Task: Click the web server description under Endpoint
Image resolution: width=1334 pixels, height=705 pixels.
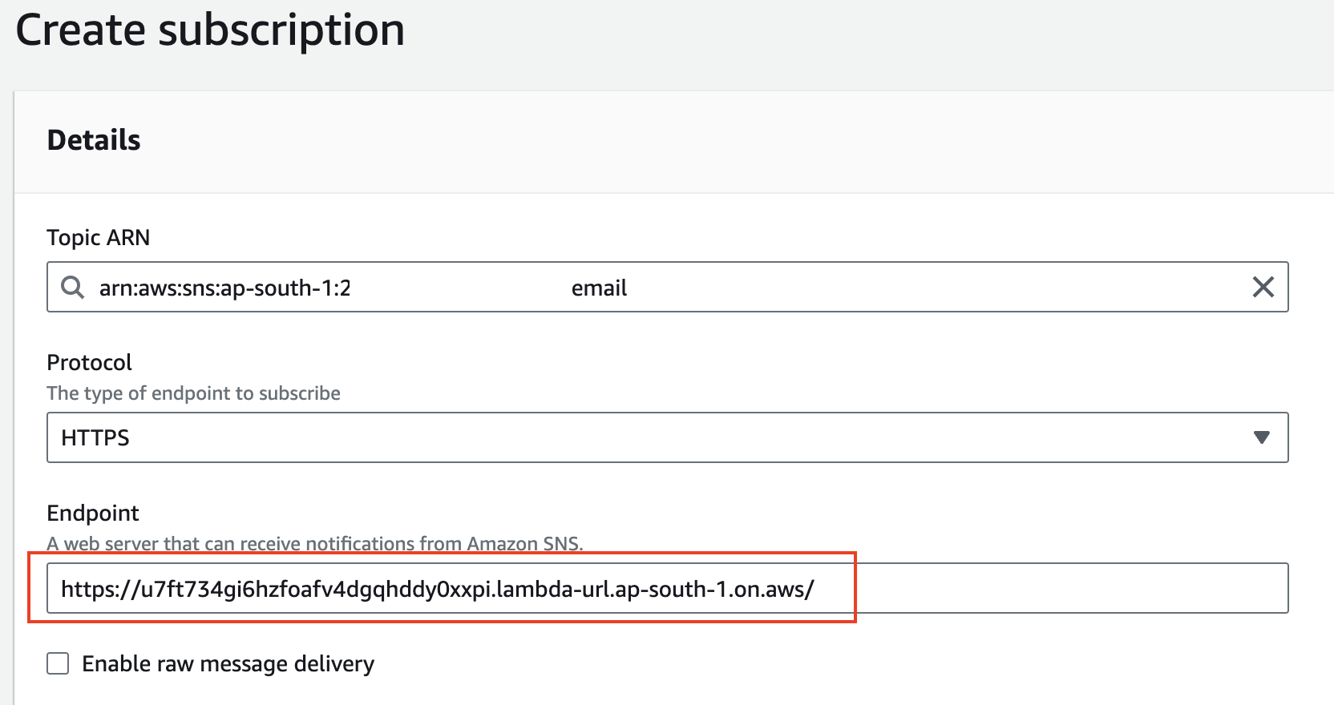Action: click(x=315, y=543)
